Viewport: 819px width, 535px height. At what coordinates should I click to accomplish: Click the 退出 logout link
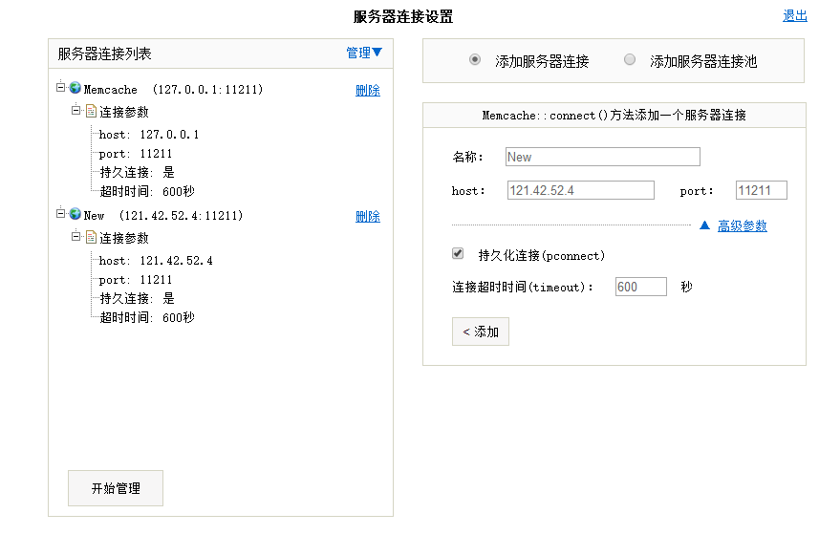pyautogui.click(x=794, y=15)
